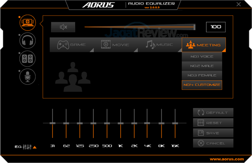Viewport: 252px width, 163px height.
Task: Click the orange meeting people icon
Action: coord(191,44)
